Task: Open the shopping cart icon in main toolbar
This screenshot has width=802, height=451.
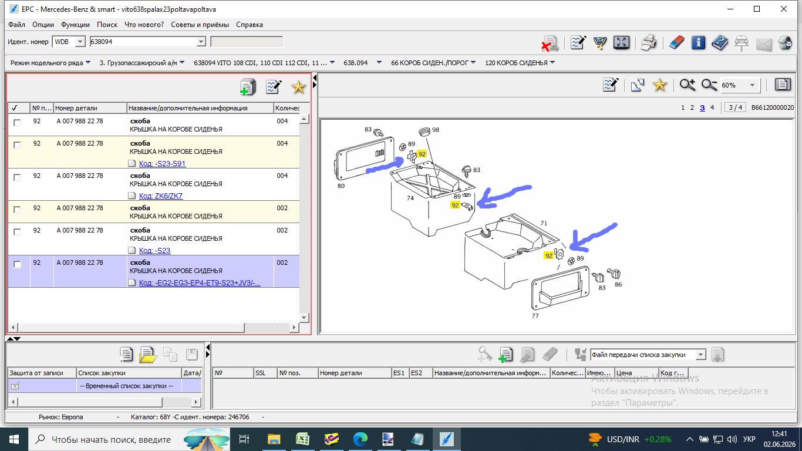Action: 600,42
